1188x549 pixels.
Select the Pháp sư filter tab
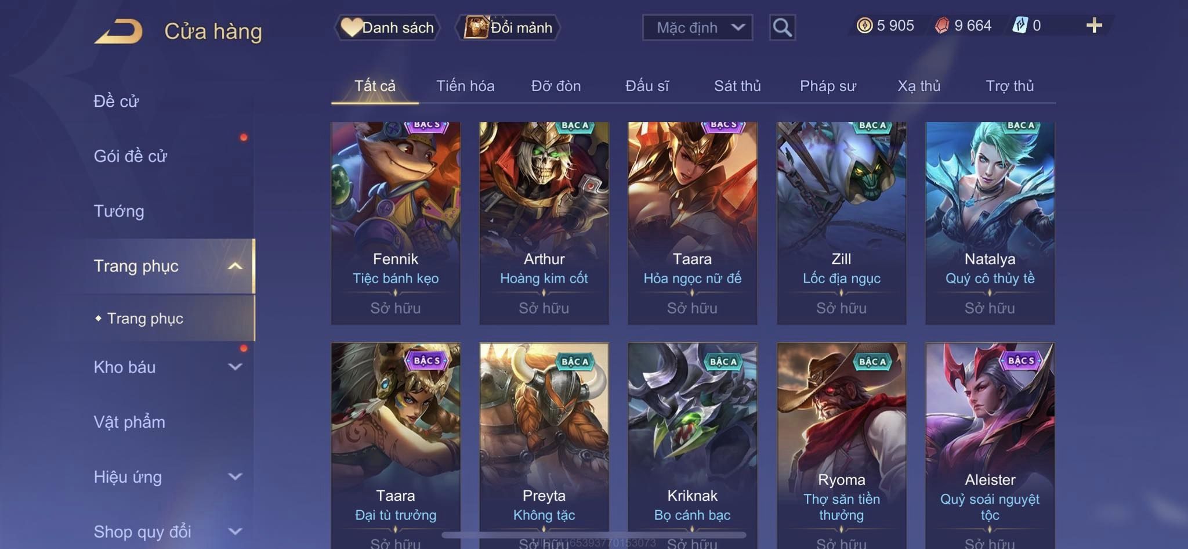coord(828,86)
